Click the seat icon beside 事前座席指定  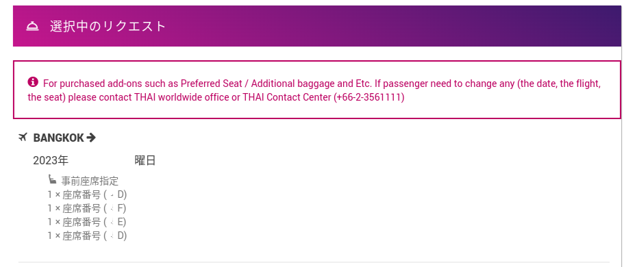click(53, 179)
